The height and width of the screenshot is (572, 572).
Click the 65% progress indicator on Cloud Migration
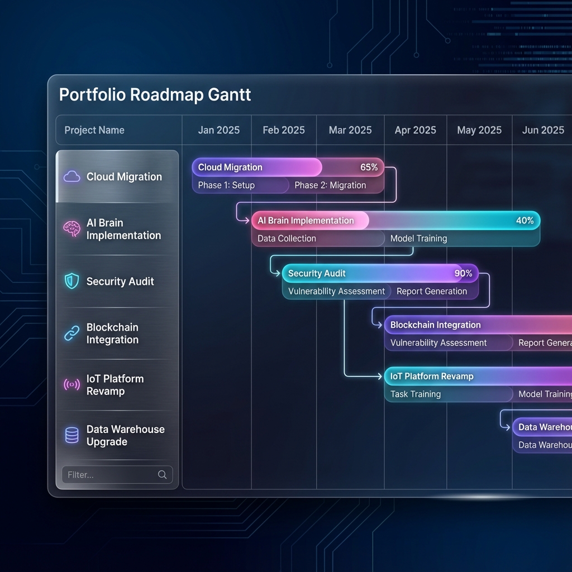tap(369, 167)
